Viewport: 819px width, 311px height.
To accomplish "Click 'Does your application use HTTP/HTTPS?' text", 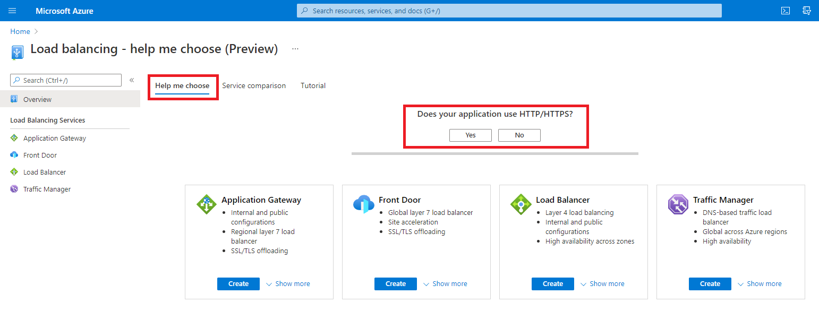I will coord(495,114).
